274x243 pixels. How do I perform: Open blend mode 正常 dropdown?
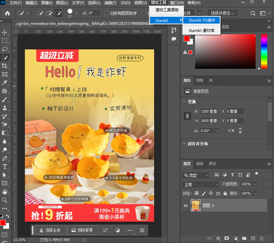[201, 184]
